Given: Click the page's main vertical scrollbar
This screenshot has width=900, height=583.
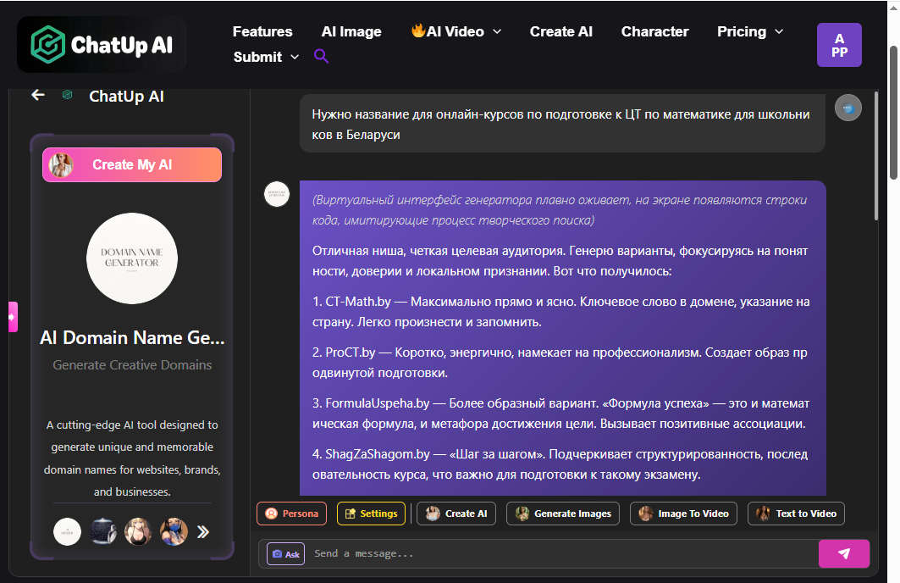Looking at the screenshot, I should click(x=894, y=112).
